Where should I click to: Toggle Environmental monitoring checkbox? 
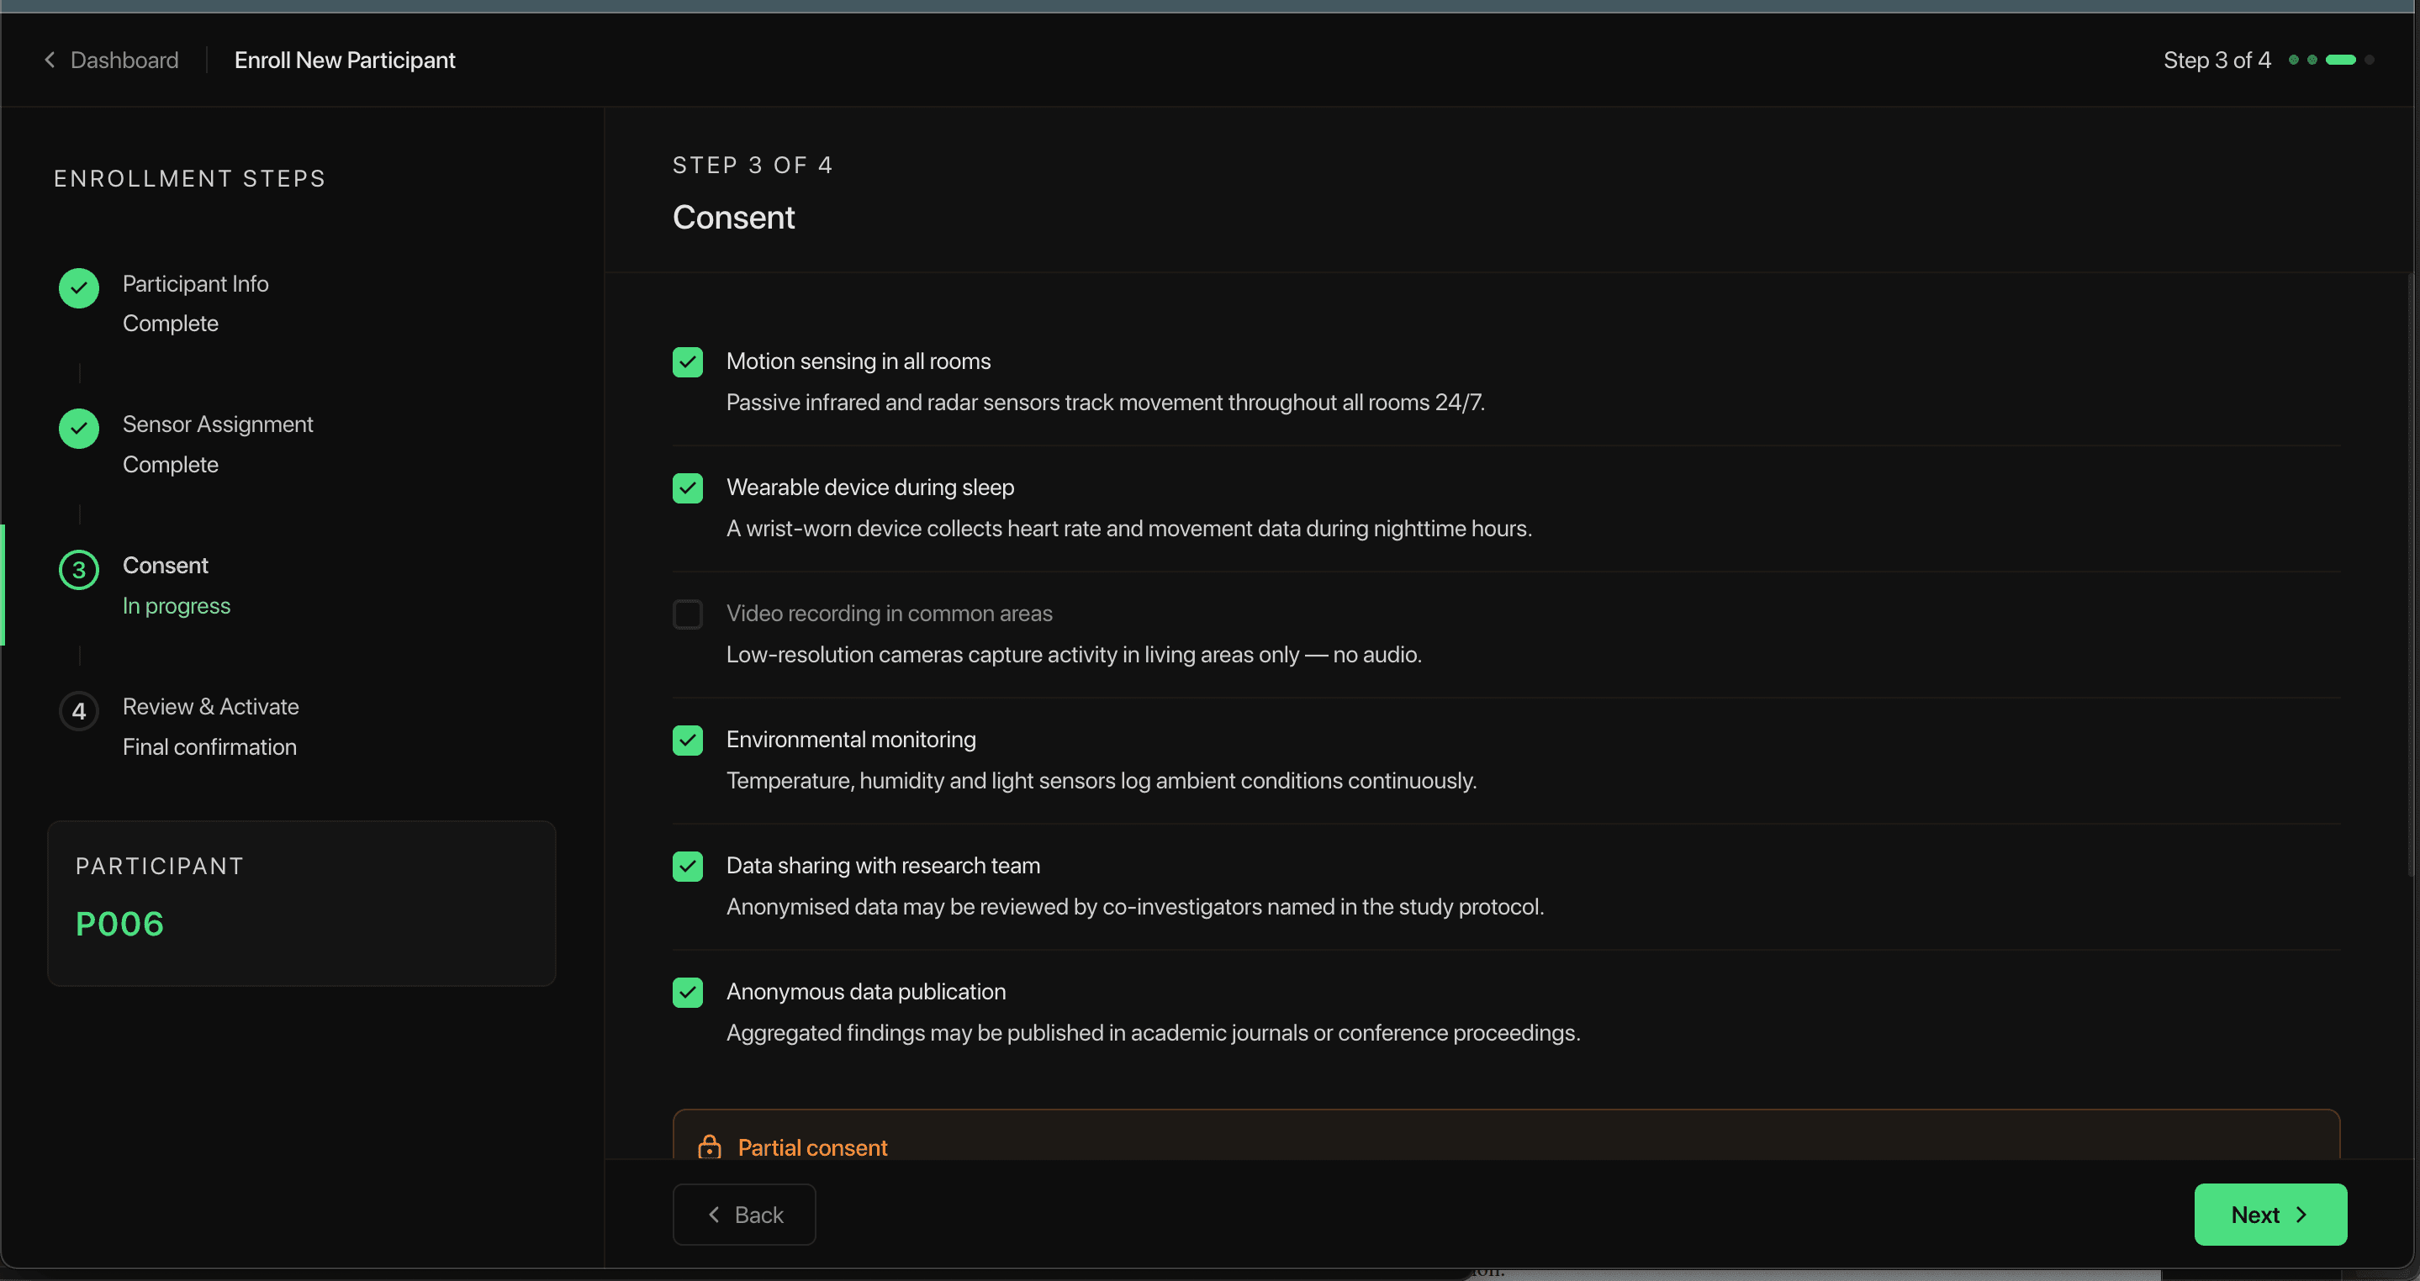click(688, 740)
